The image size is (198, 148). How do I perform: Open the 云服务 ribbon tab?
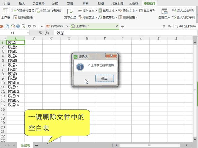coord(133,3)
